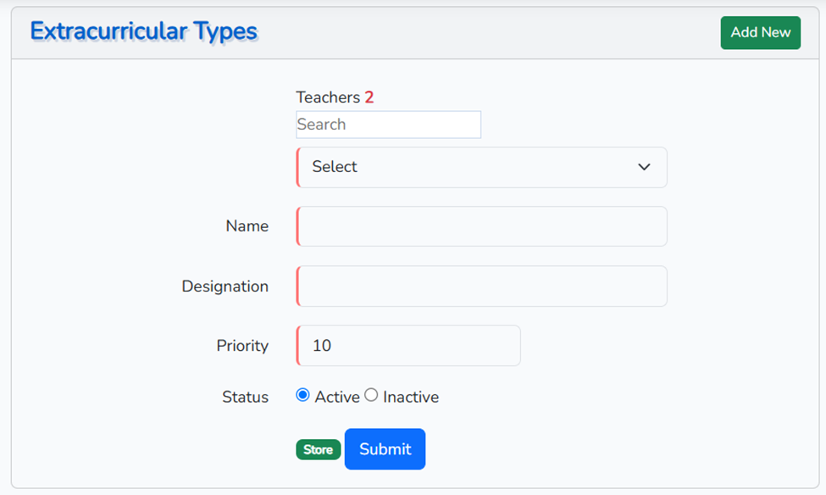Click the red teacher count number 2
The image size is (826, 495).
(369, 97)
